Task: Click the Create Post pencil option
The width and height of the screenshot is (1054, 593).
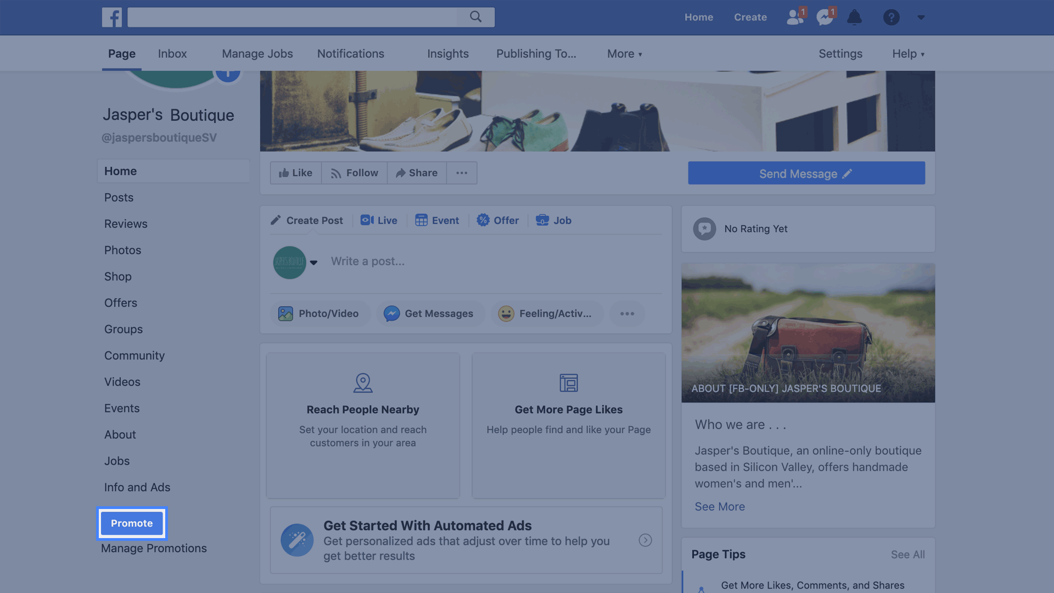Action: click(307, 220)
